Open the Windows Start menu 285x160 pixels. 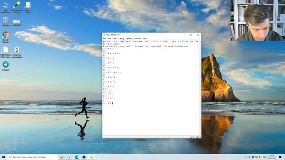click(x=4, y=157)
